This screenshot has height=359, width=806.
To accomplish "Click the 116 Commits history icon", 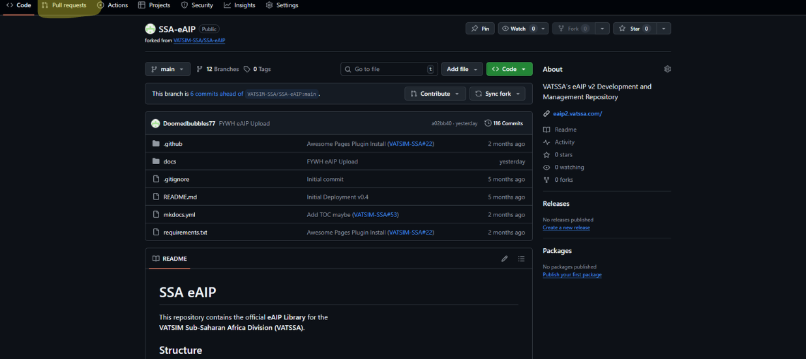I will tap(488, 123).
